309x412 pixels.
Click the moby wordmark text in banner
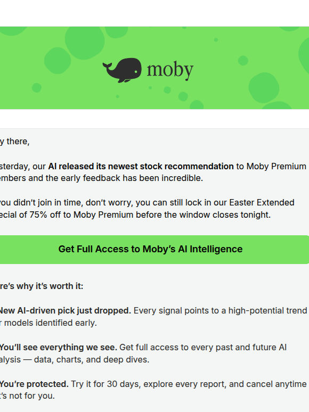click(170, 70)
